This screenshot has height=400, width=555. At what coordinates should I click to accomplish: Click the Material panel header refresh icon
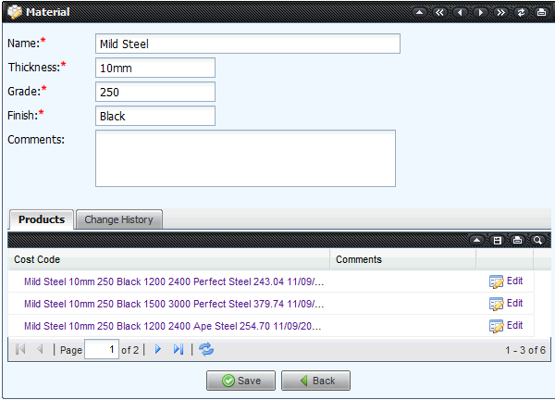pyautogui.click(x=521, y=12)
